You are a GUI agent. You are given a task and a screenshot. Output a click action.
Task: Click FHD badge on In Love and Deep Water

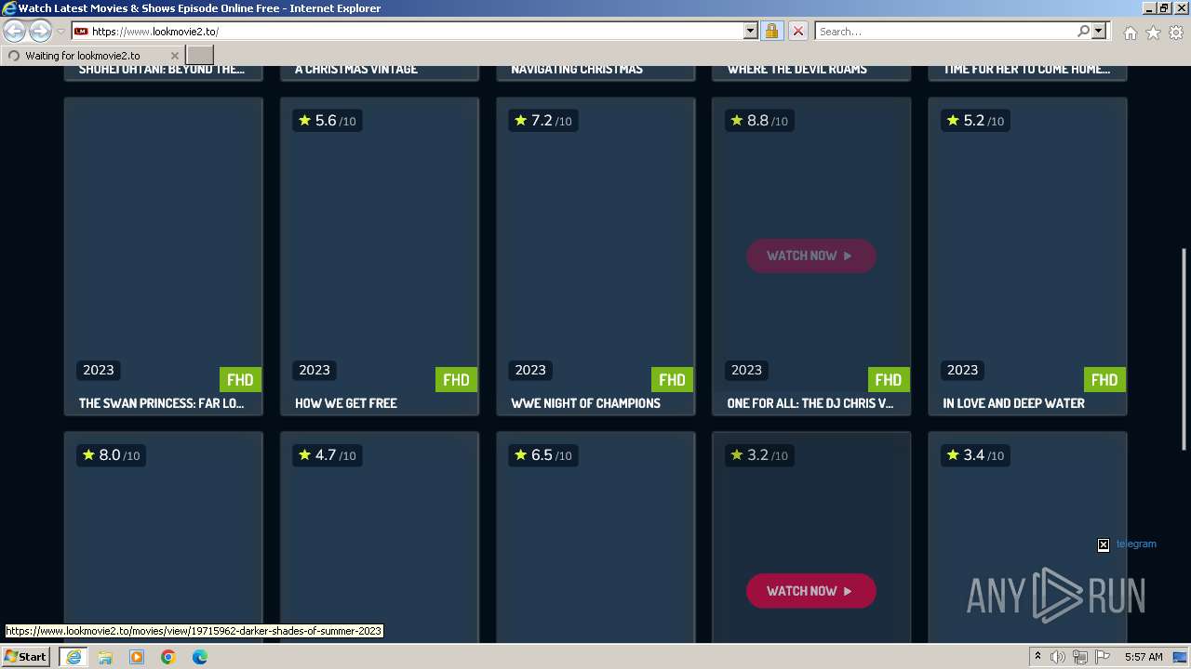click(1104, 380)
